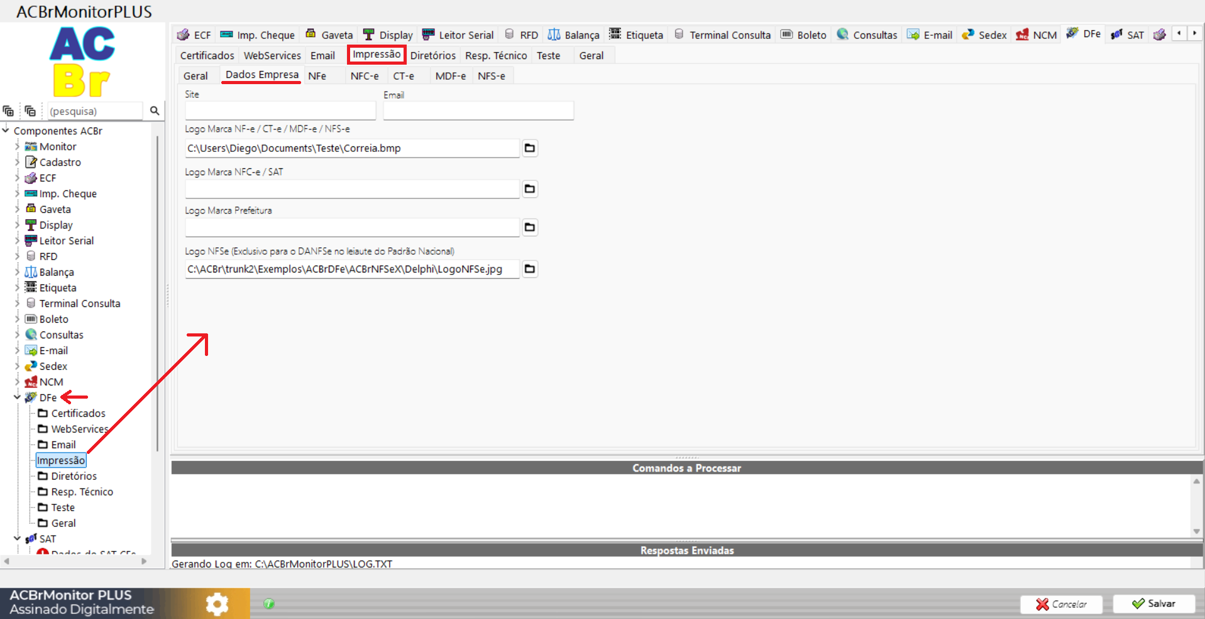Browse for Logo Marca NF-e file

[x=530, y=148]
